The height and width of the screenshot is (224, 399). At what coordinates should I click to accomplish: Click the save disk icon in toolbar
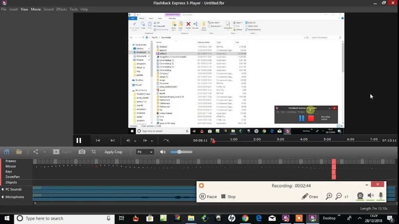[7, 152]
